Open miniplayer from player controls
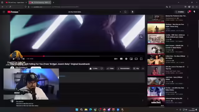 [x=131, y=59]
